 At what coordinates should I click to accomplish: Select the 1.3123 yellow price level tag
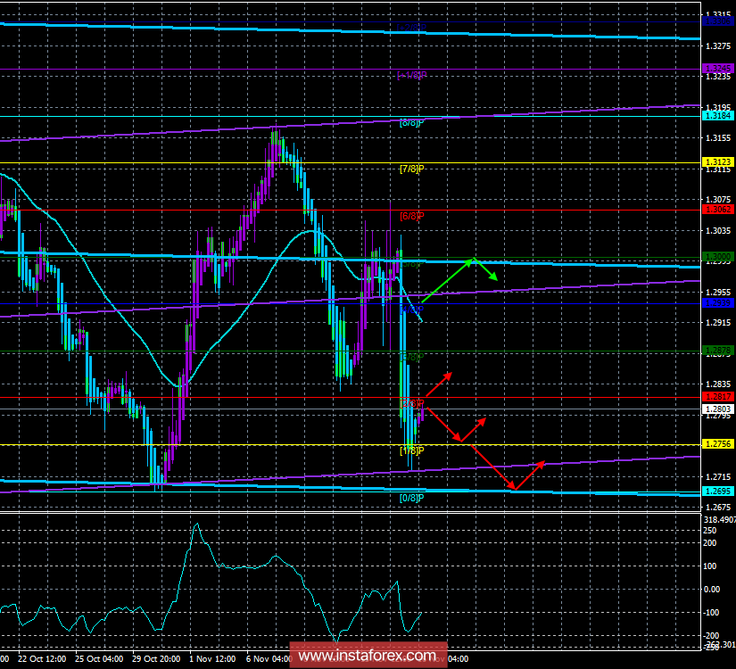pos(717,162)
